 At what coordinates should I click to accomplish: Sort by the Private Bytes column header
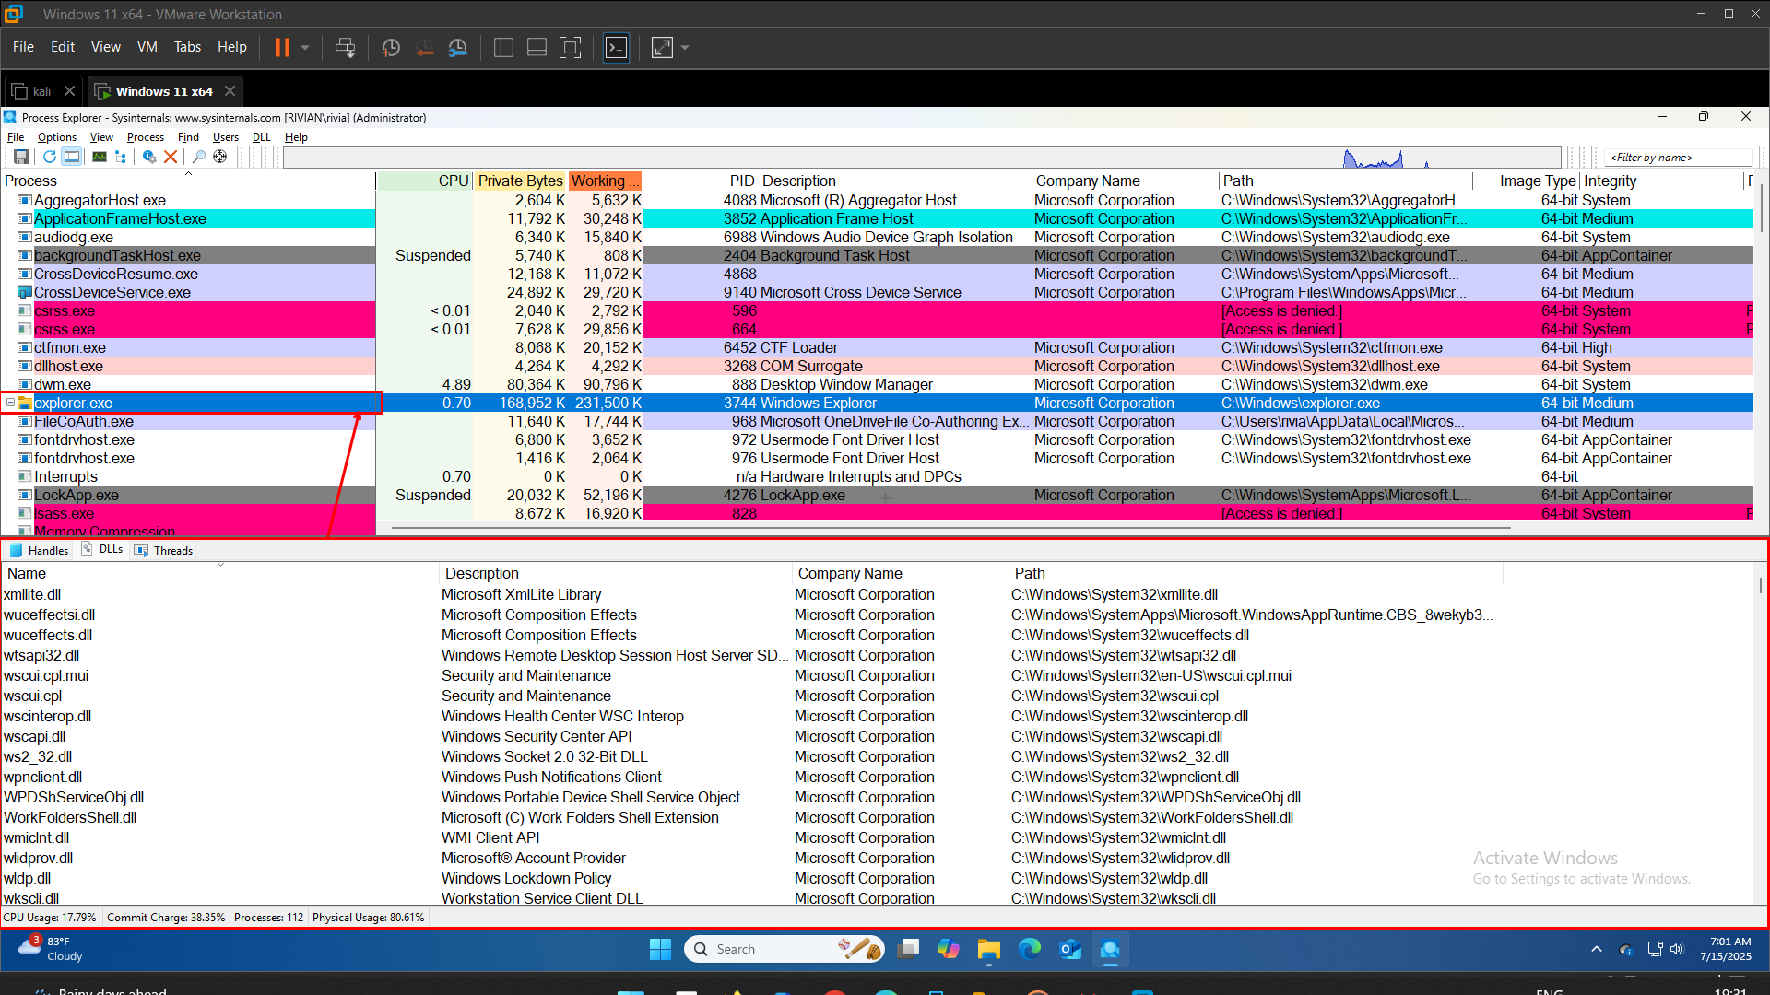pos(520,181)
